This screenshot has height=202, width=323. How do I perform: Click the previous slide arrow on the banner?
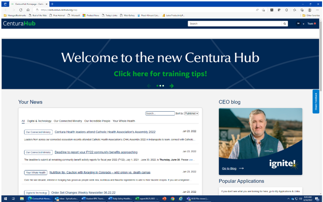point(149,86)
